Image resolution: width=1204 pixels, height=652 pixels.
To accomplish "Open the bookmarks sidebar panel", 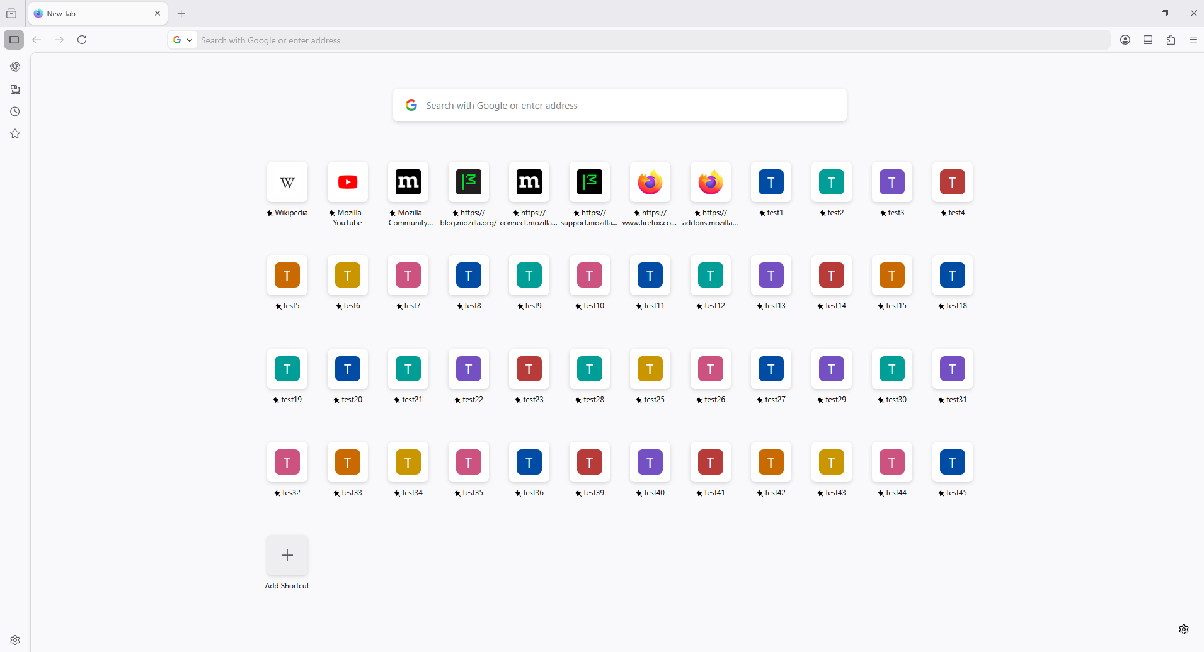I will coord(15,133).
